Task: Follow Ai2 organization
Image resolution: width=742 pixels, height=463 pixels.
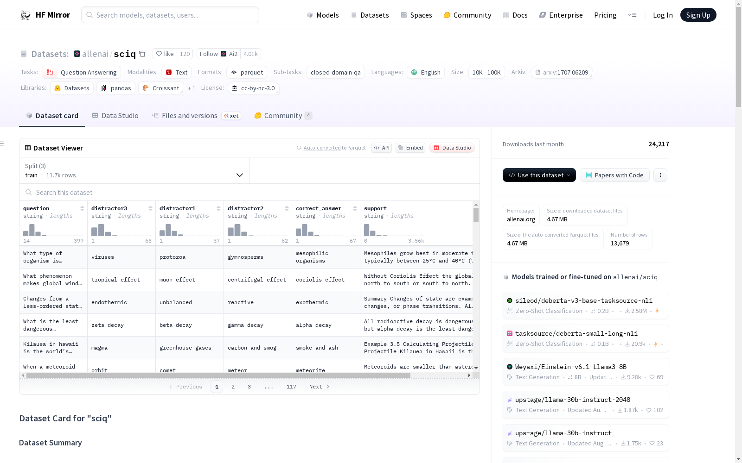Action: (218, 54)
